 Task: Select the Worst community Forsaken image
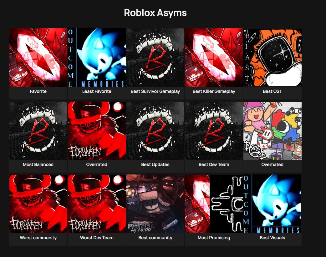[38, 204]
